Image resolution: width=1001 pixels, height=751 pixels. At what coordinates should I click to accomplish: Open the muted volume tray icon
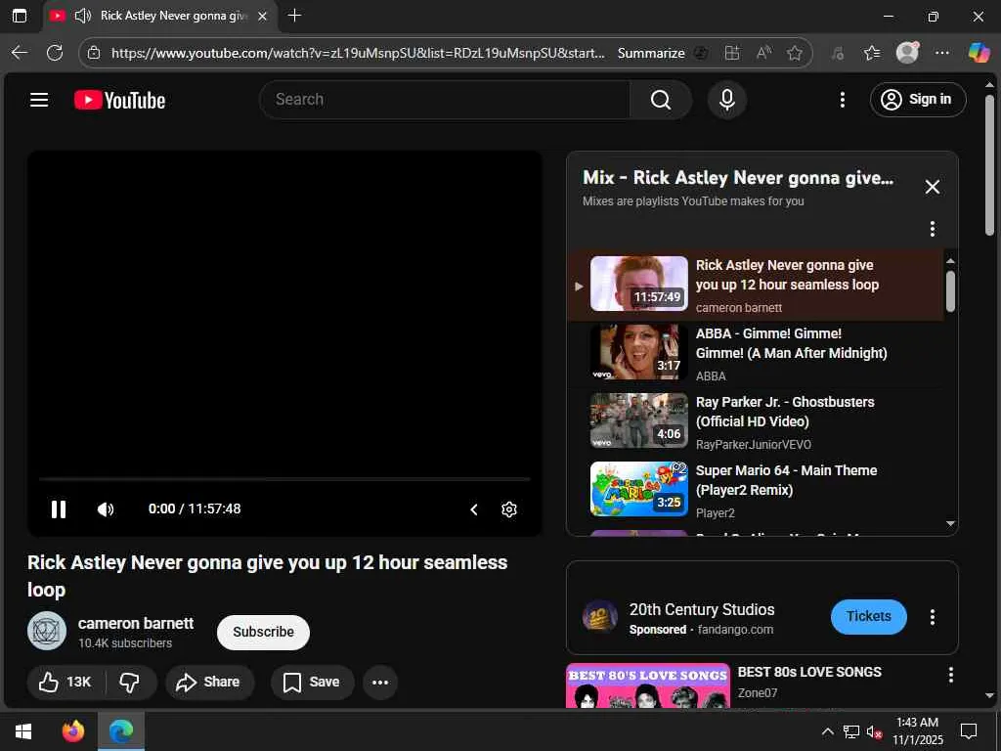[x=875, y=731]
